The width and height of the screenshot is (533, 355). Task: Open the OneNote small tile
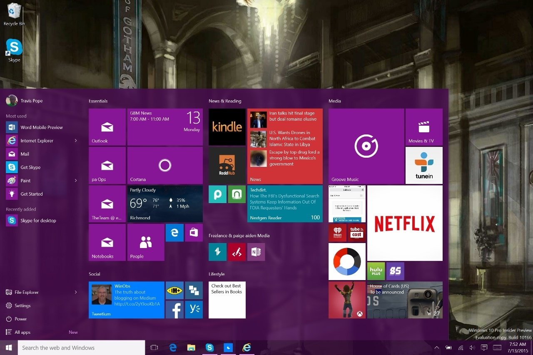coord(256,252)
